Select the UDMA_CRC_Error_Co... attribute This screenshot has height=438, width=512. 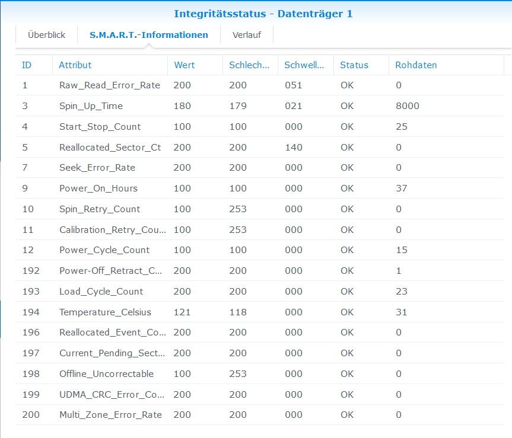(x=112, y=395)
